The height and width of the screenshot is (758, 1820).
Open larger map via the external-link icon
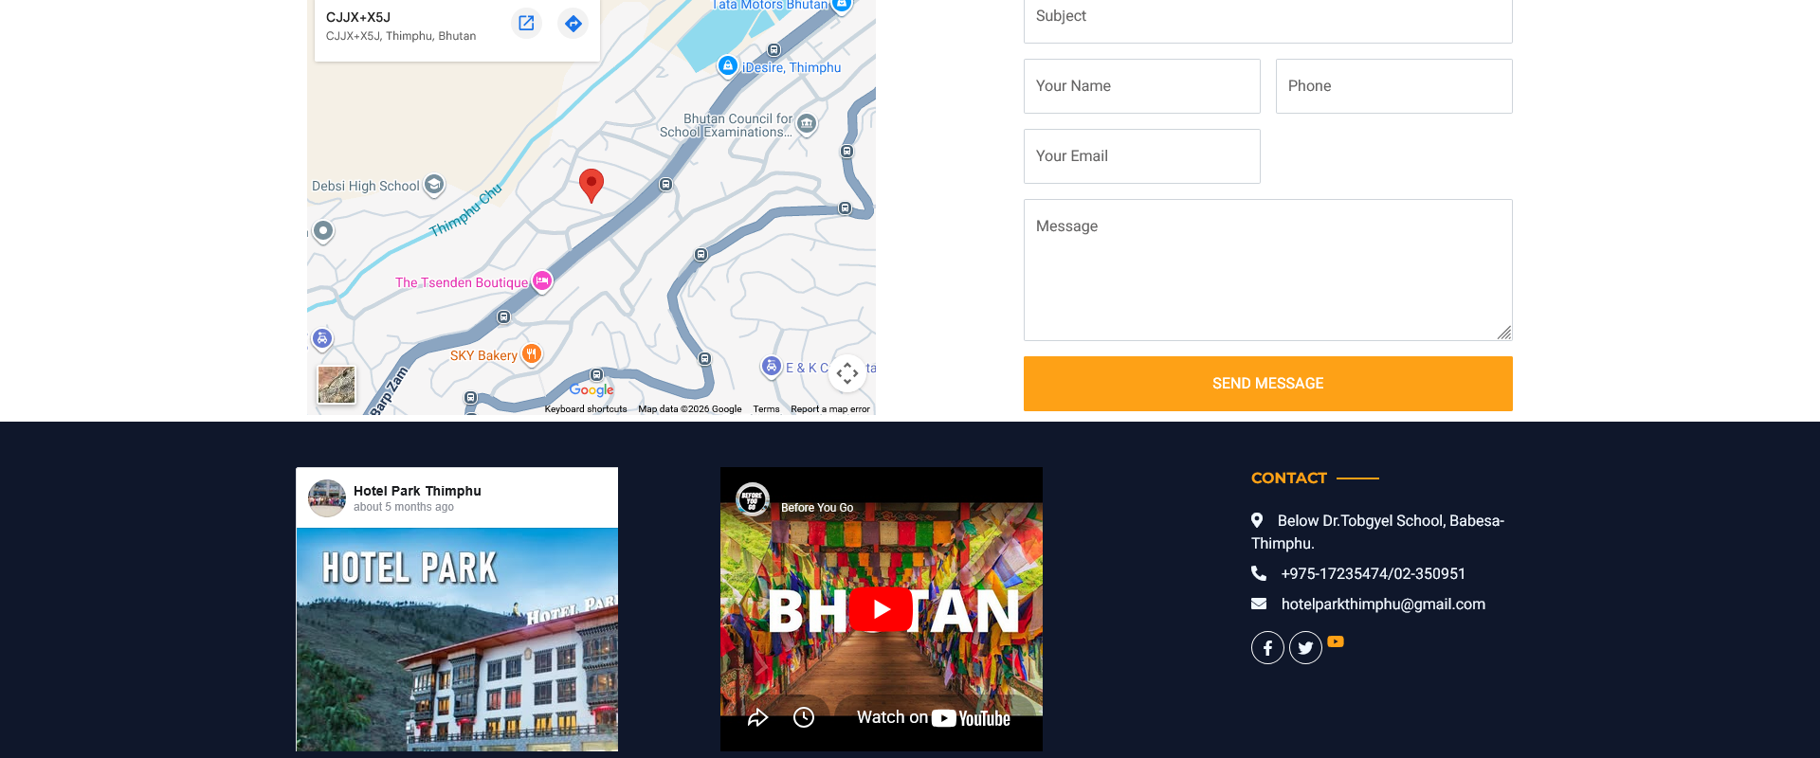pos(526,24)
